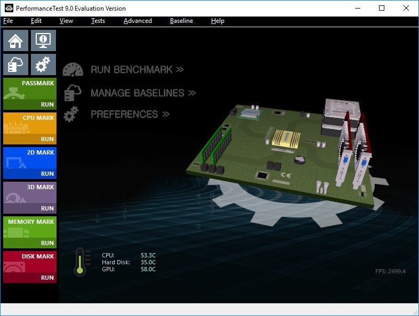Open the Preferences gears sidebar icon
The image size is (419, 316).
pos(43,64)
